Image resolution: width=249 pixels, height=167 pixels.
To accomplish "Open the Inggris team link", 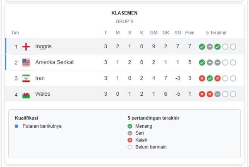I will point(43,46).
